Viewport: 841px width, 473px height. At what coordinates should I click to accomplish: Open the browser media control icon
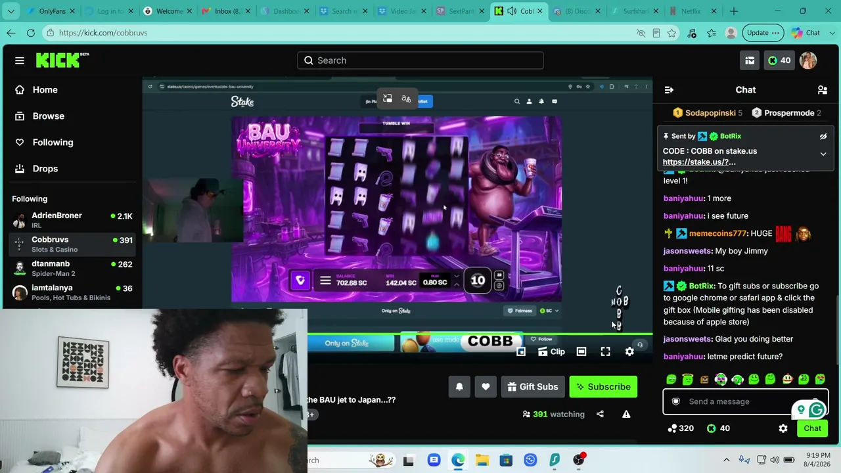point(692,33)
